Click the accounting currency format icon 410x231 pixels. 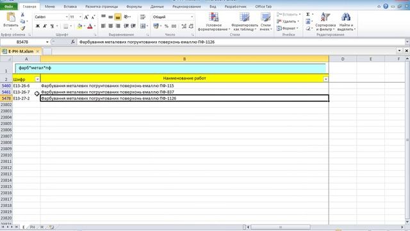[156, 26]
